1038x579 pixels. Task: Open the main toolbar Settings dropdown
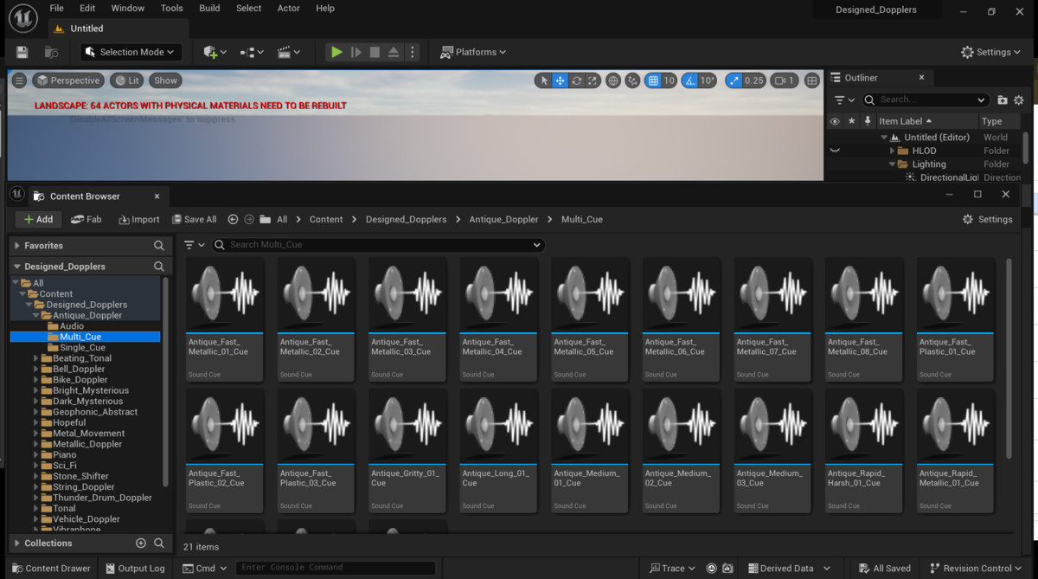(x=991, y=52)
